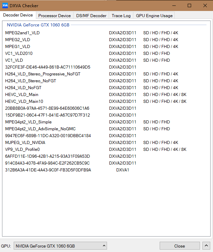This screenshot has width=213, height=252.
Task: Close window using title bar X
Action: (204, 5)
